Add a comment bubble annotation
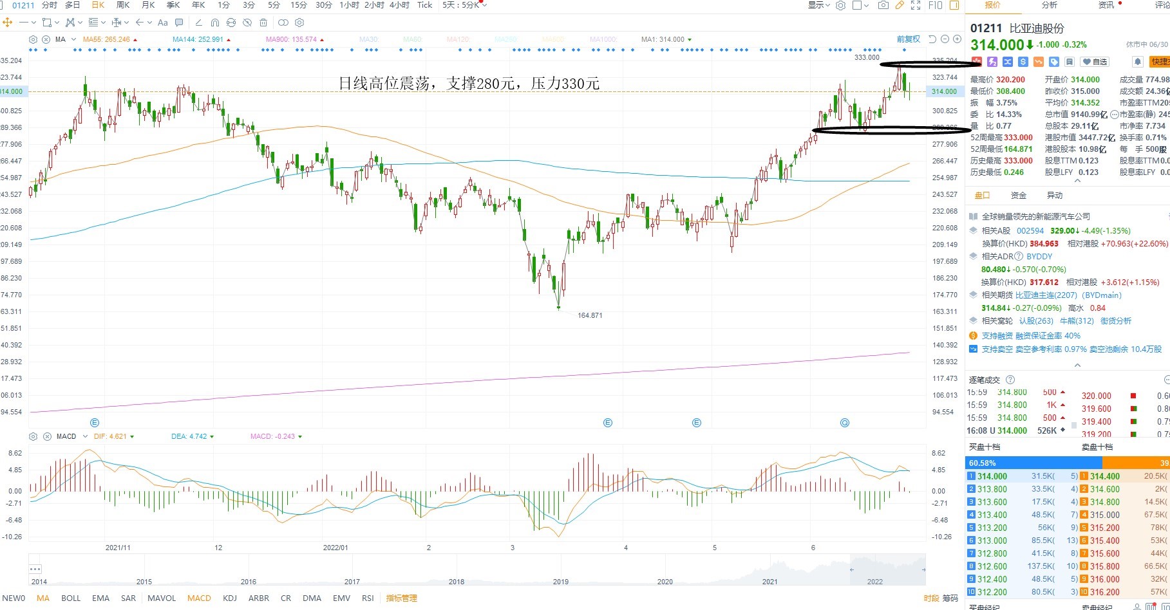1170x610 pixels. pyautogui.click(x=179, y=23)
